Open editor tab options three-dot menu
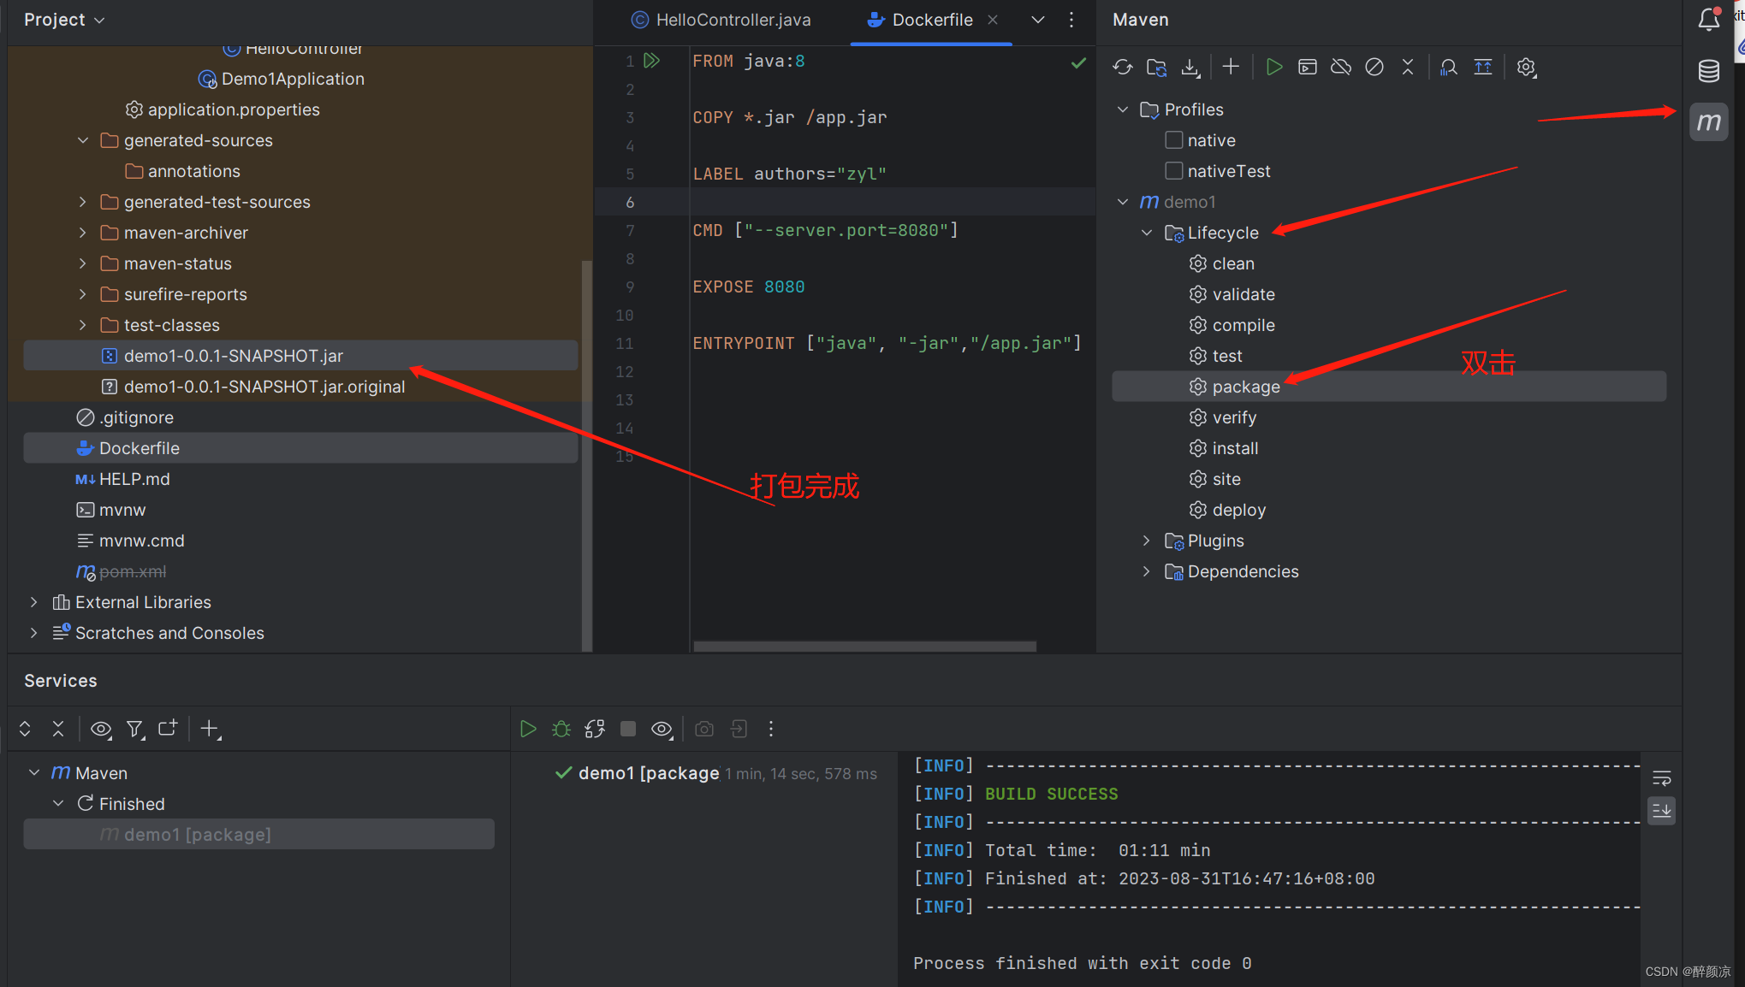Screen dimensions: 1745x987 [x=1071, y=20]
